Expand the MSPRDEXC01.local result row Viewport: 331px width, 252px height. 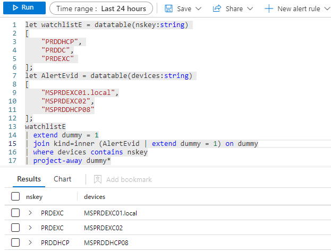coord(30,213)
